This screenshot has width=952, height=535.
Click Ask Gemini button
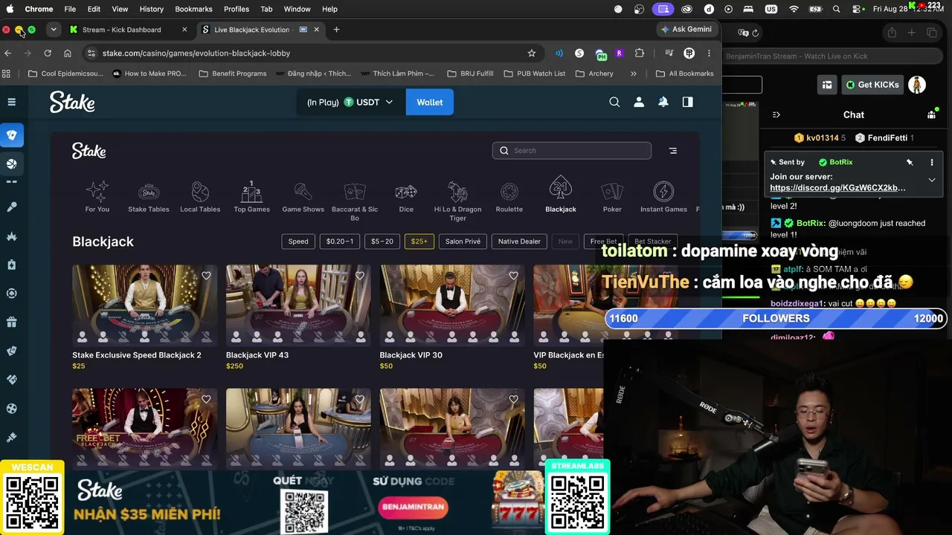(x=687, y=30)
